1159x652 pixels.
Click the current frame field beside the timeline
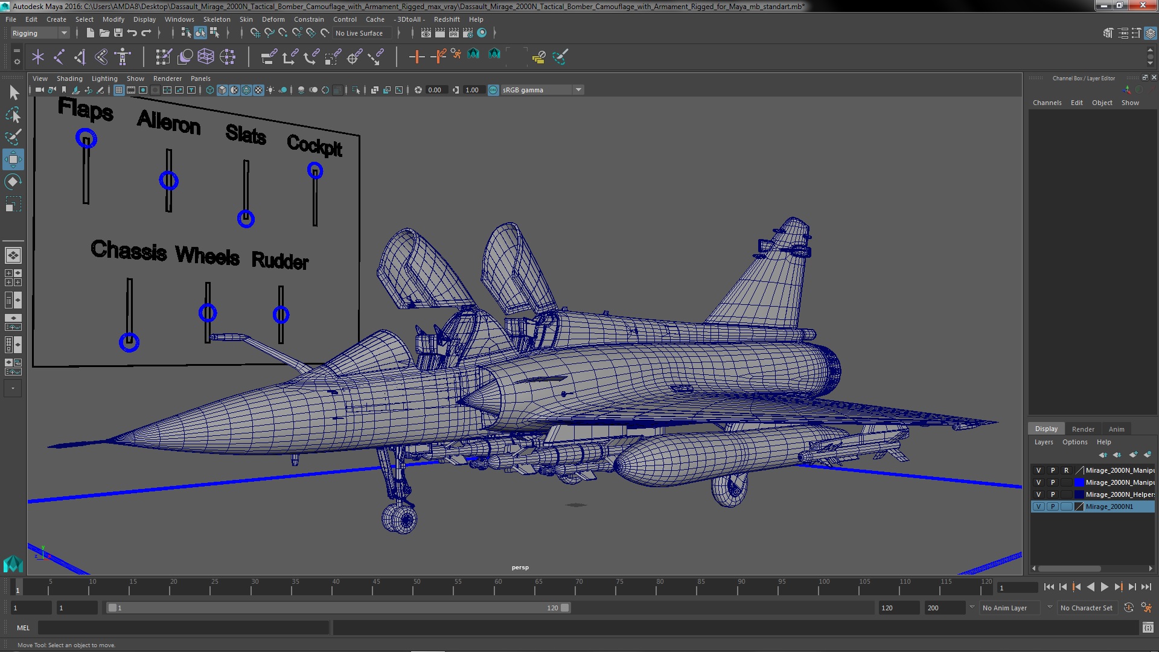[x=1017, y=587]
